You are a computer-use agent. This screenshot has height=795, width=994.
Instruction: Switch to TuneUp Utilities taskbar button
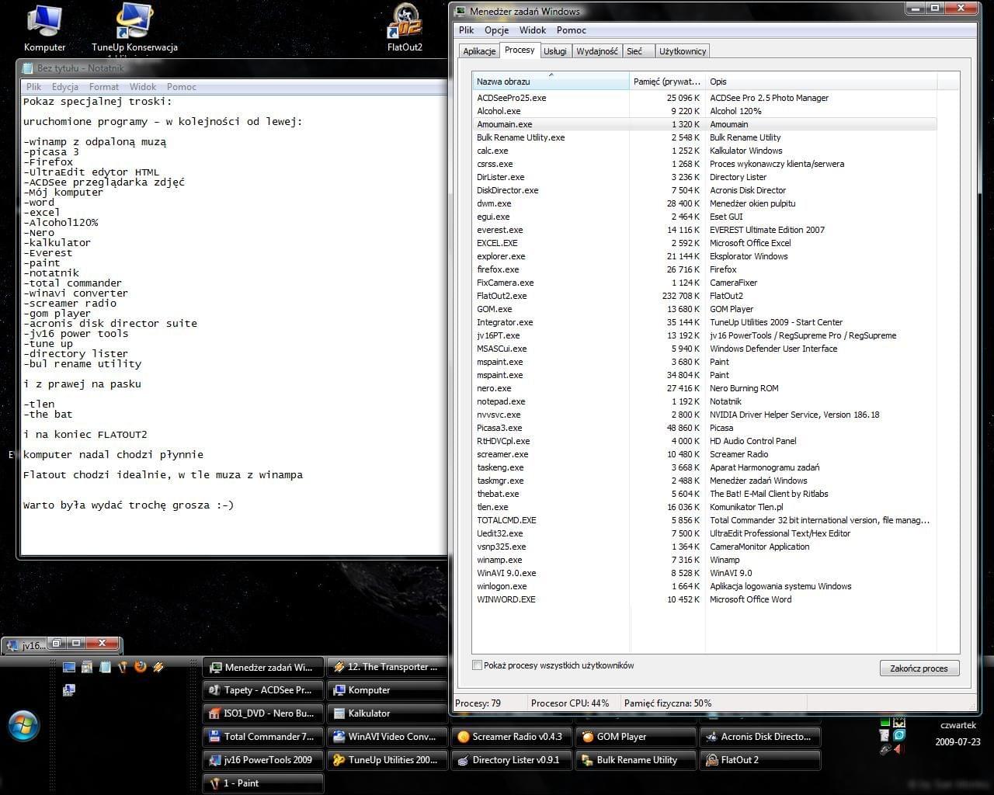pos(387,760)
